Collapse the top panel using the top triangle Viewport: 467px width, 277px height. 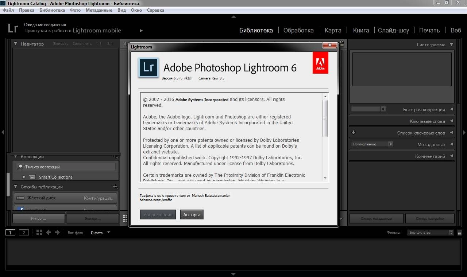tap(233, 17)
